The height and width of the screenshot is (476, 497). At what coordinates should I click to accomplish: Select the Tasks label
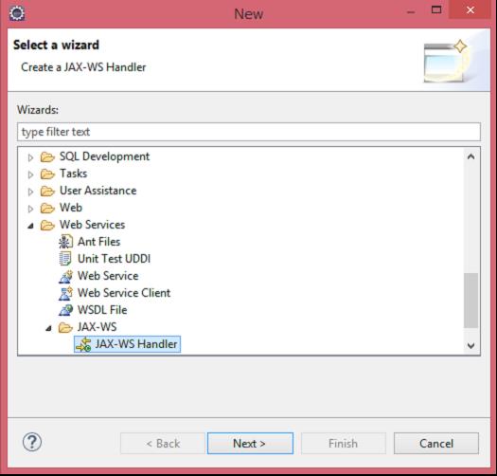coord(73,174)
